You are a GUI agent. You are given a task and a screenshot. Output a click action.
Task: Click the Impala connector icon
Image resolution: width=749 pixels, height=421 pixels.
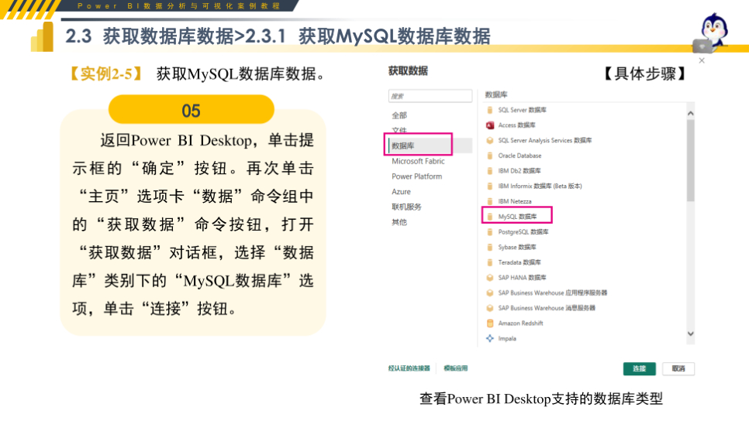coord(489,338)
